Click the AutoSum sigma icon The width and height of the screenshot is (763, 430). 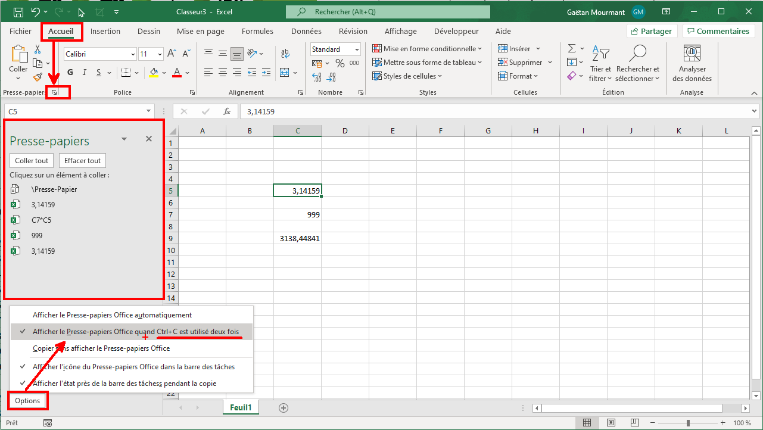(571, 49)
